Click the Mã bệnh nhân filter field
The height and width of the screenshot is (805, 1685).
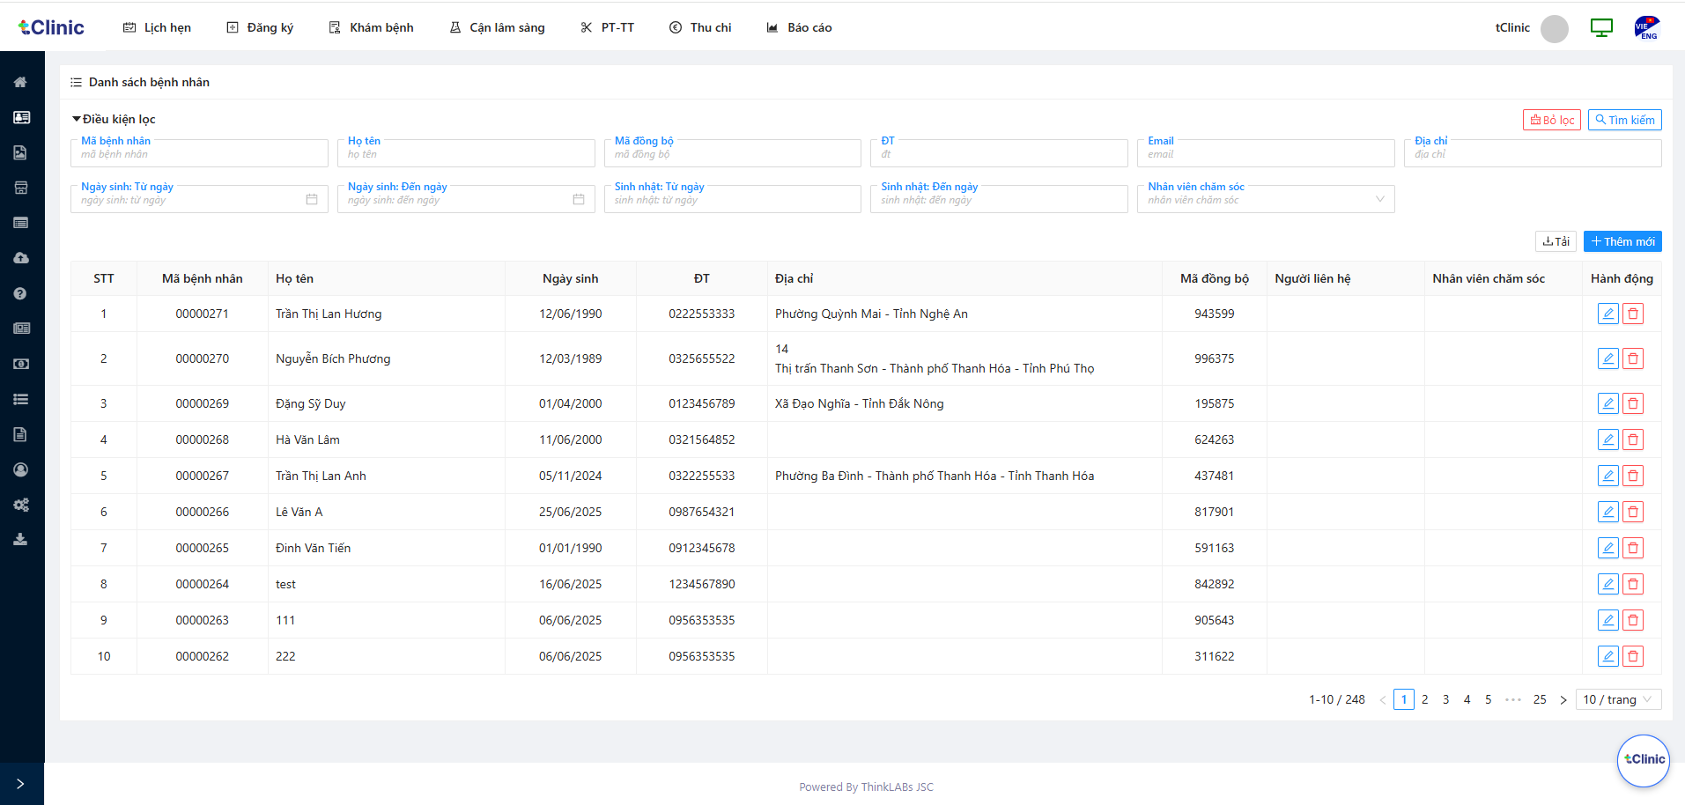pyautogui.click(x=199, y=153)
